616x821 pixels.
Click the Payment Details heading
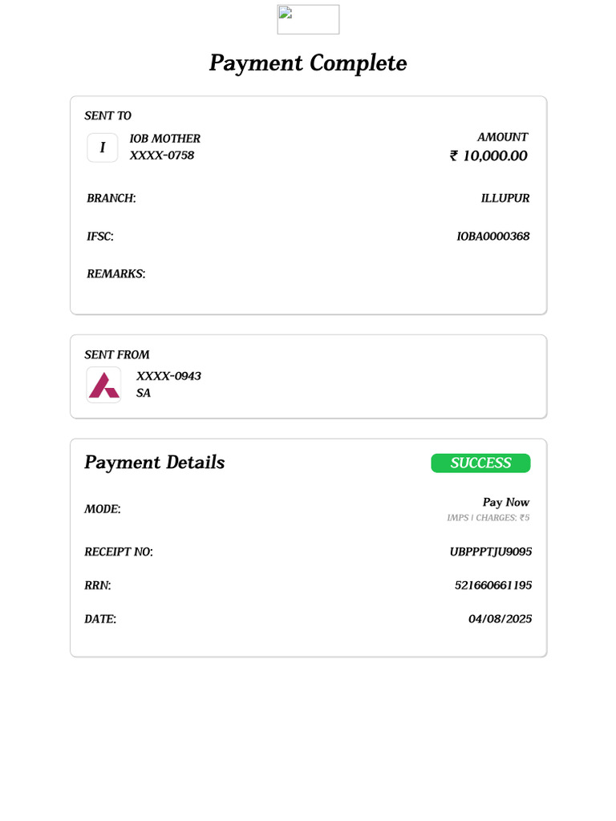click(155, 463)
